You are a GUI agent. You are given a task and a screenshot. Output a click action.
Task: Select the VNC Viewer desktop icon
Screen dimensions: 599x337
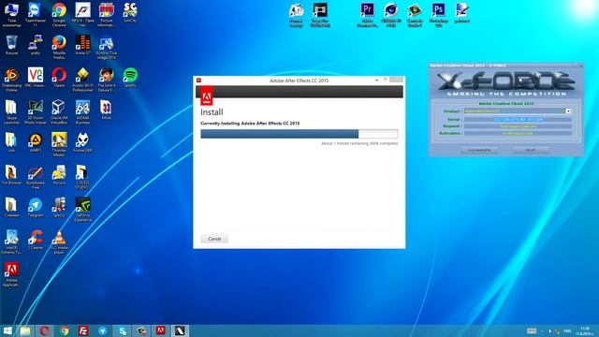[36, 78]
